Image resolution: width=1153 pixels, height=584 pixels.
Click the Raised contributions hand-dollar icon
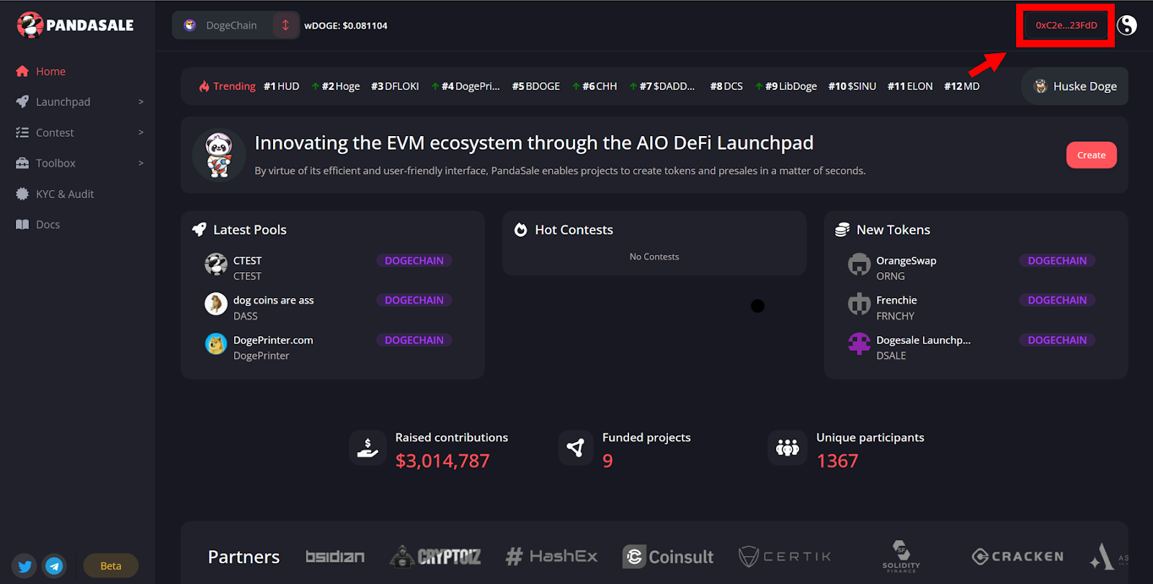coord(368,448)
